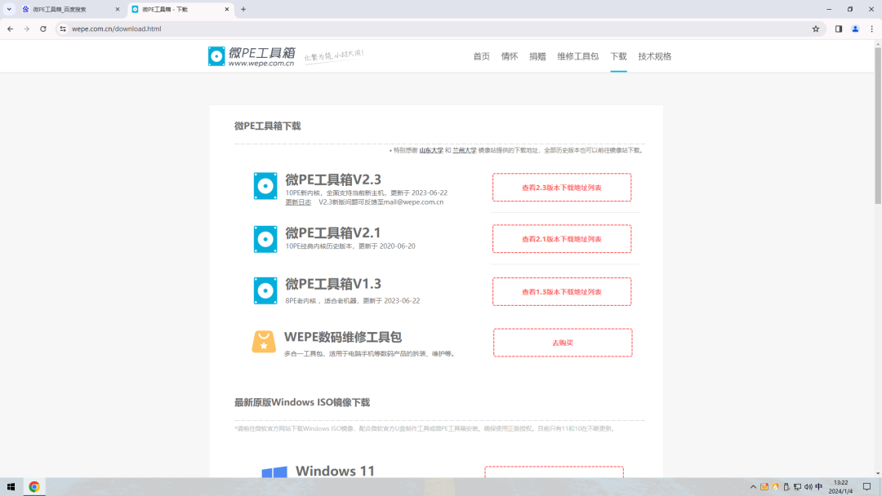Viewport: 882px width, 496px height.
Task: View the 2.3 version download address list
Action: (x=562, y=188)
